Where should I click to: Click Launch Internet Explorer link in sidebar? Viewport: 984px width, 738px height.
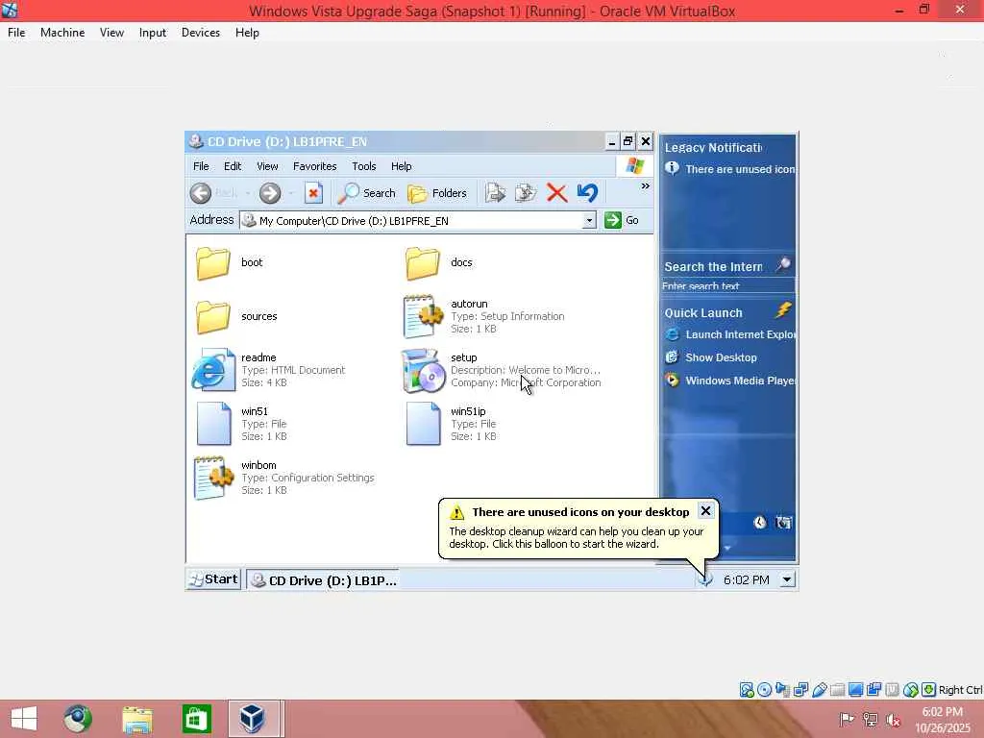tap(730, 334)
